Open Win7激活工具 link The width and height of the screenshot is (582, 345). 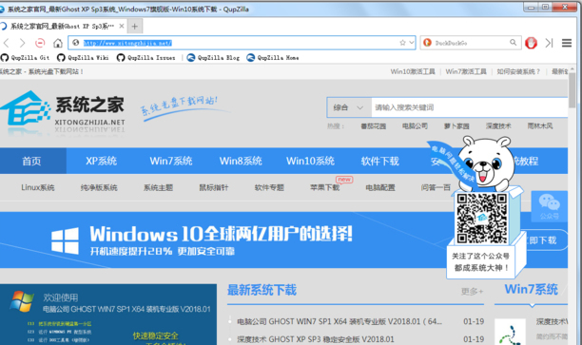click(466, 71)
